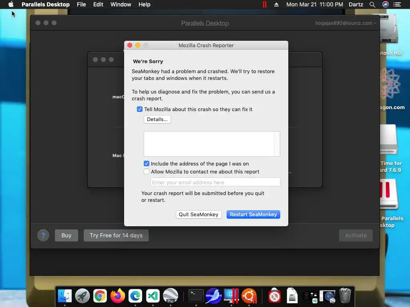
Task: Click Parallels Desktop Windows icon in Dock
Action: click(x=231, y=296)
